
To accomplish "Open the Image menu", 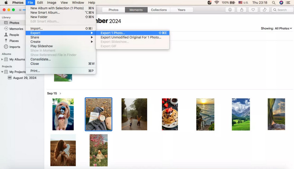I will [x=52, y=2].
